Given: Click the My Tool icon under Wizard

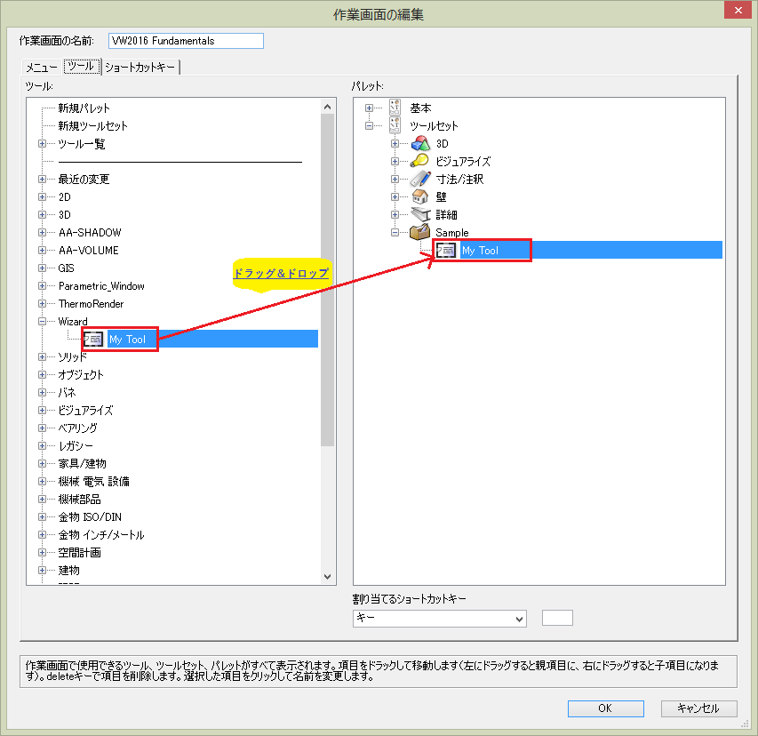Looking at the screenshot, I should point(92,339).
